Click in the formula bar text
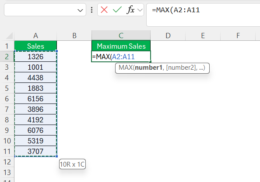This screenshot has height=182, width=260. pyautogui.click(x=176, y=10)
